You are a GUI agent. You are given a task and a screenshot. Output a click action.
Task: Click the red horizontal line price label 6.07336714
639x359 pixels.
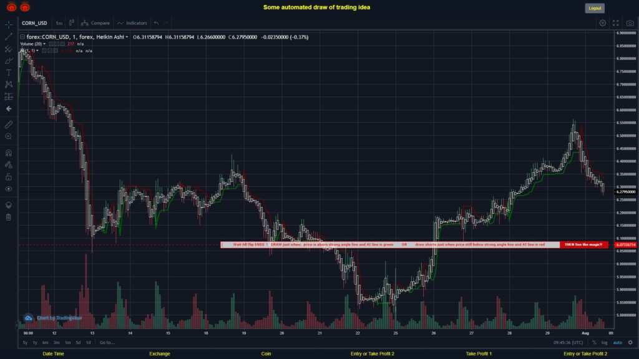(625, 244)
